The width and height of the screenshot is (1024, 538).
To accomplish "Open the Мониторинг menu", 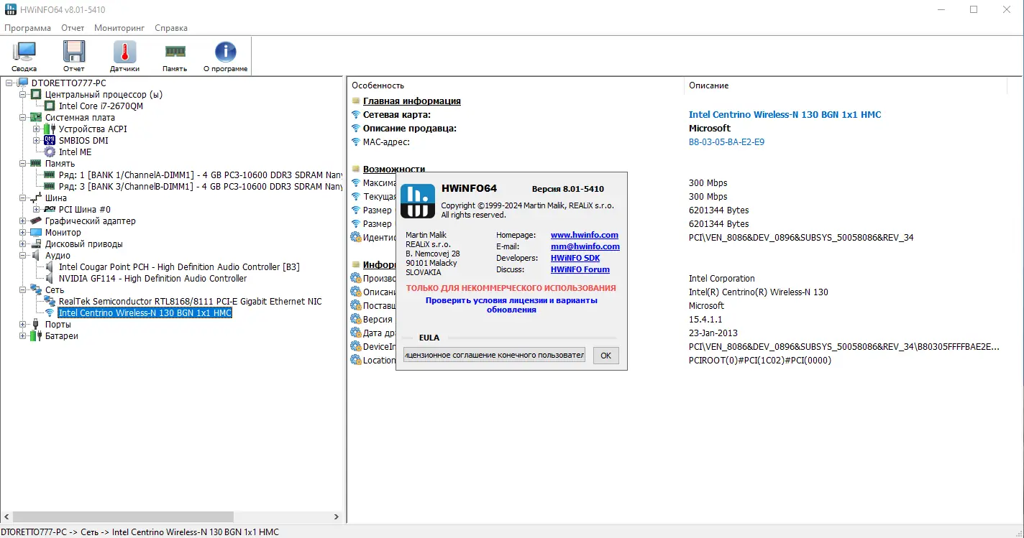I will coord(119,28).
